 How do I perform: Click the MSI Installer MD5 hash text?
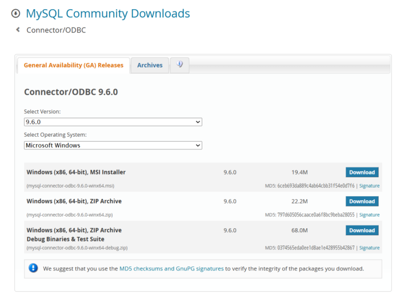point(316,186)
